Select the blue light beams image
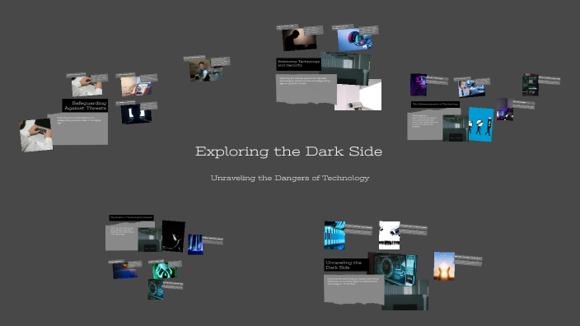This screenshot has width=580, height=326. coord(195,244)
